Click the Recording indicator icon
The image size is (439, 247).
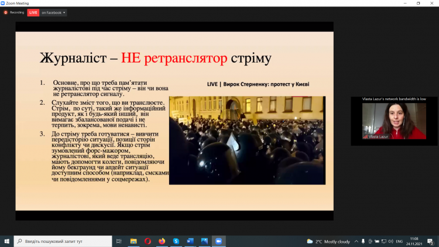coord(6,13)
